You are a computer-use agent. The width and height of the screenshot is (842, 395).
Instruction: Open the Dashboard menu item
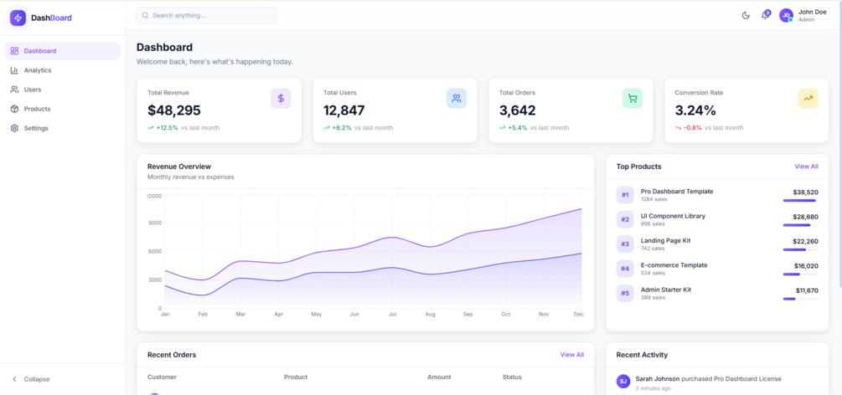click(63, 51)
